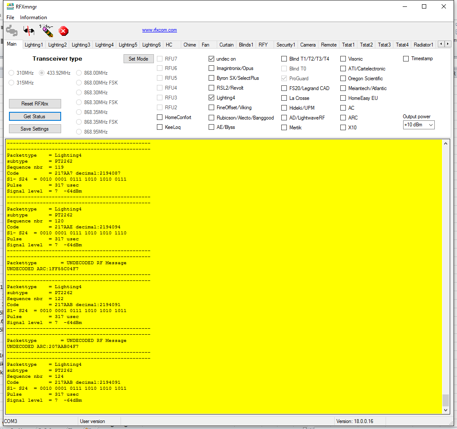The height and width of the screenshot is (429, 457).
Task: Show more tabs with right arrow
Action: tap(448, 44)
